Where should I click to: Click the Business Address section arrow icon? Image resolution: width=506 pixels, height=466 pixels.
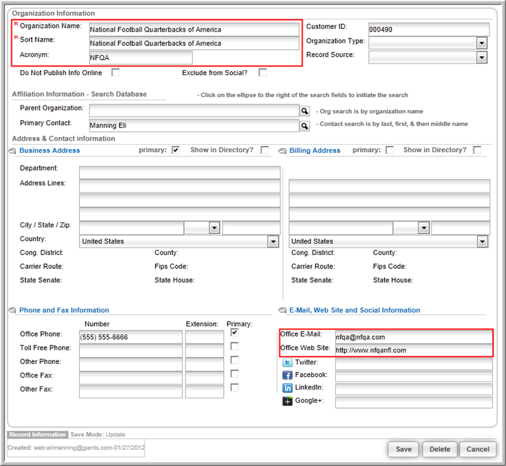point(12,151)
